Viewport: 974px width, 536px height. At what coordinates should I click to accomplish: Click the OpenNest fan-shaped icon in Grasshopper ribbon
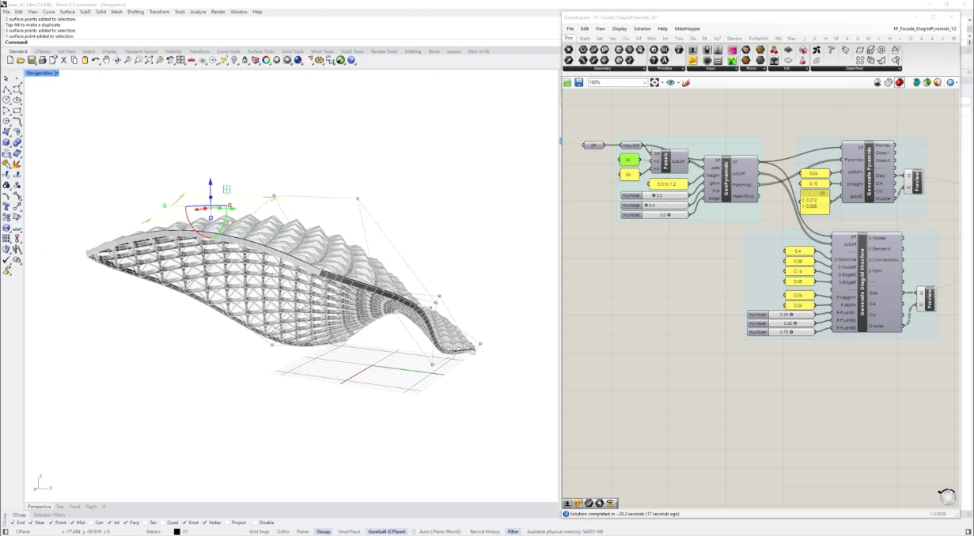[817, 50]
